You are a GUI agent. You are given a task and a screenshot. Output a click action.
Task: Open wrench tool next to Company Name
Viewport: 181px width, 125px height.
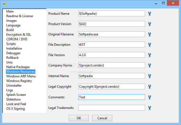[149, 65]
